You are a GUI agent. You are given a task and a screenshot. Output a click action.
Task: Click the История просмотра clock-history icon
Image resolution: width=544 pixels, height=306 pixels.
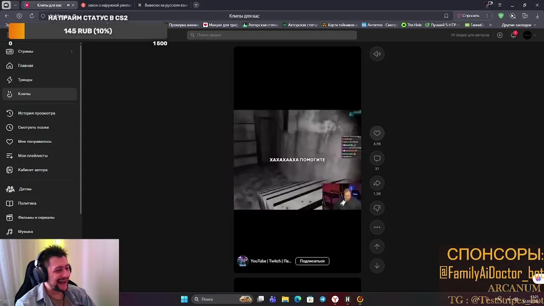pyautogui.click(x=9, y=113)
